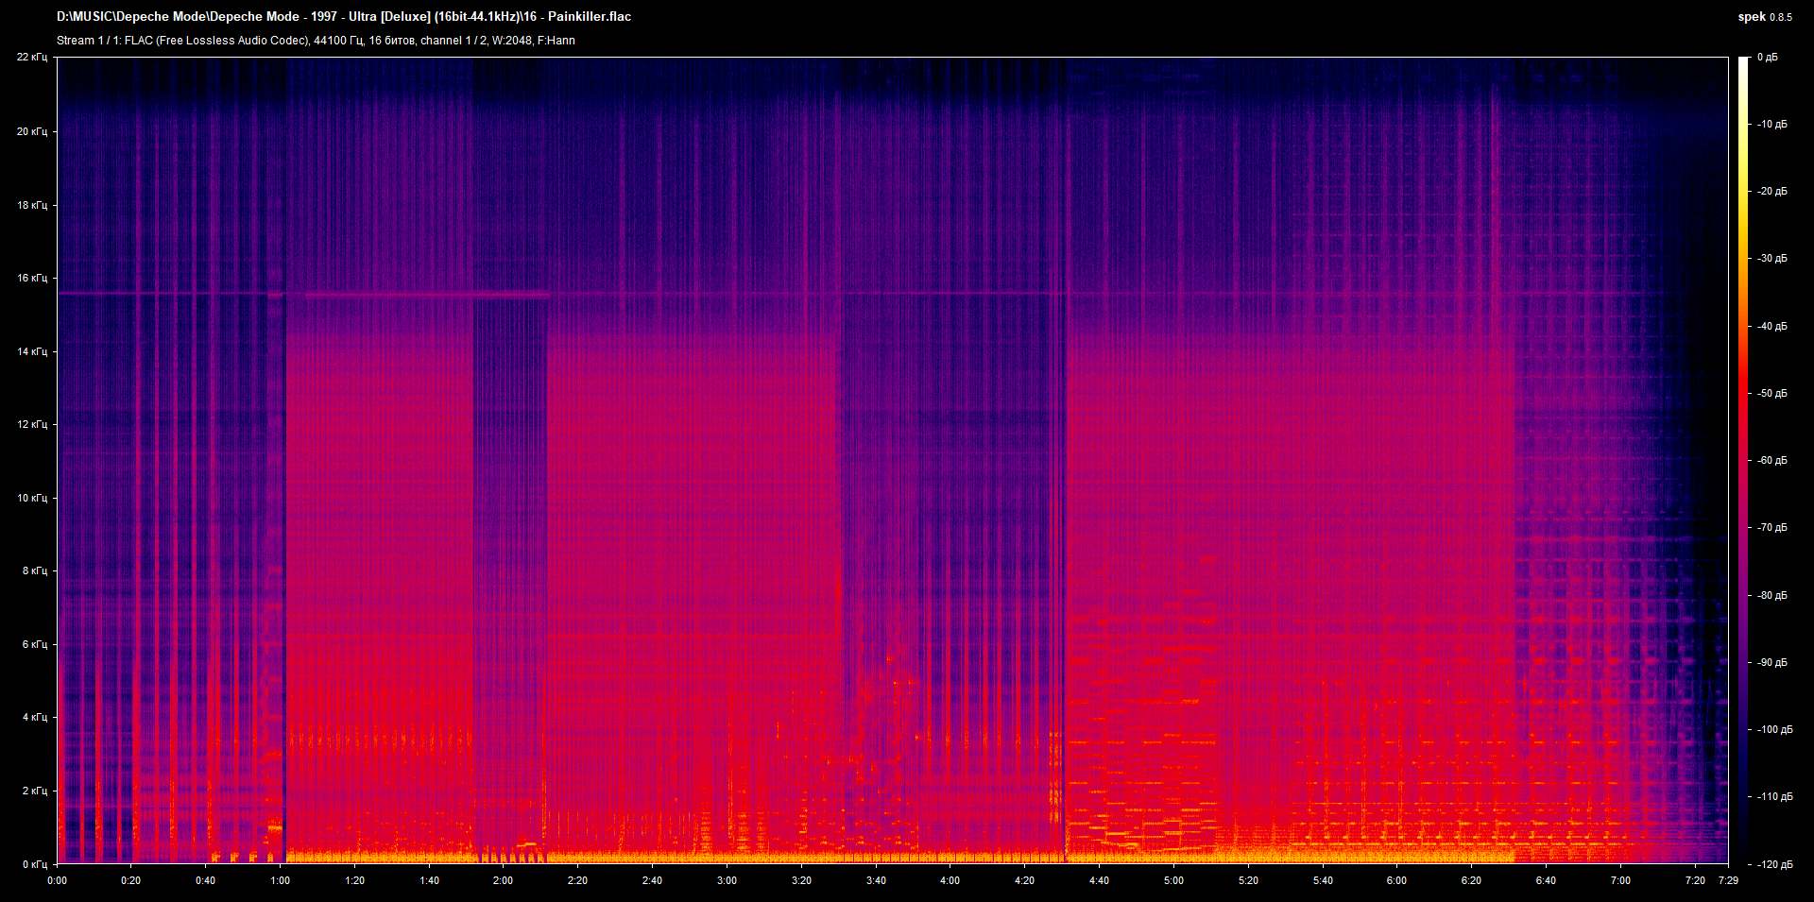Select the 6:20 time axis marker

coord(1471,880)
